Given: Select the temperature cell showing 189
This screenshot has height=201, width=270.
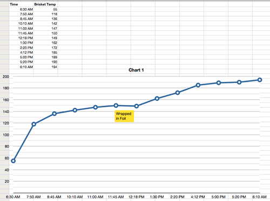Looking at the screenshot, I should (x=45, y=57).
